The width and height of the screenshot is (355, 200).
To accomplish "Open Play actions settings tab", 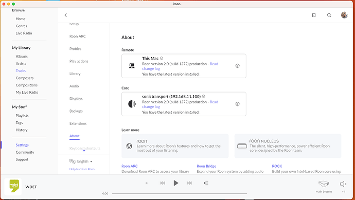I will [79, 61].
